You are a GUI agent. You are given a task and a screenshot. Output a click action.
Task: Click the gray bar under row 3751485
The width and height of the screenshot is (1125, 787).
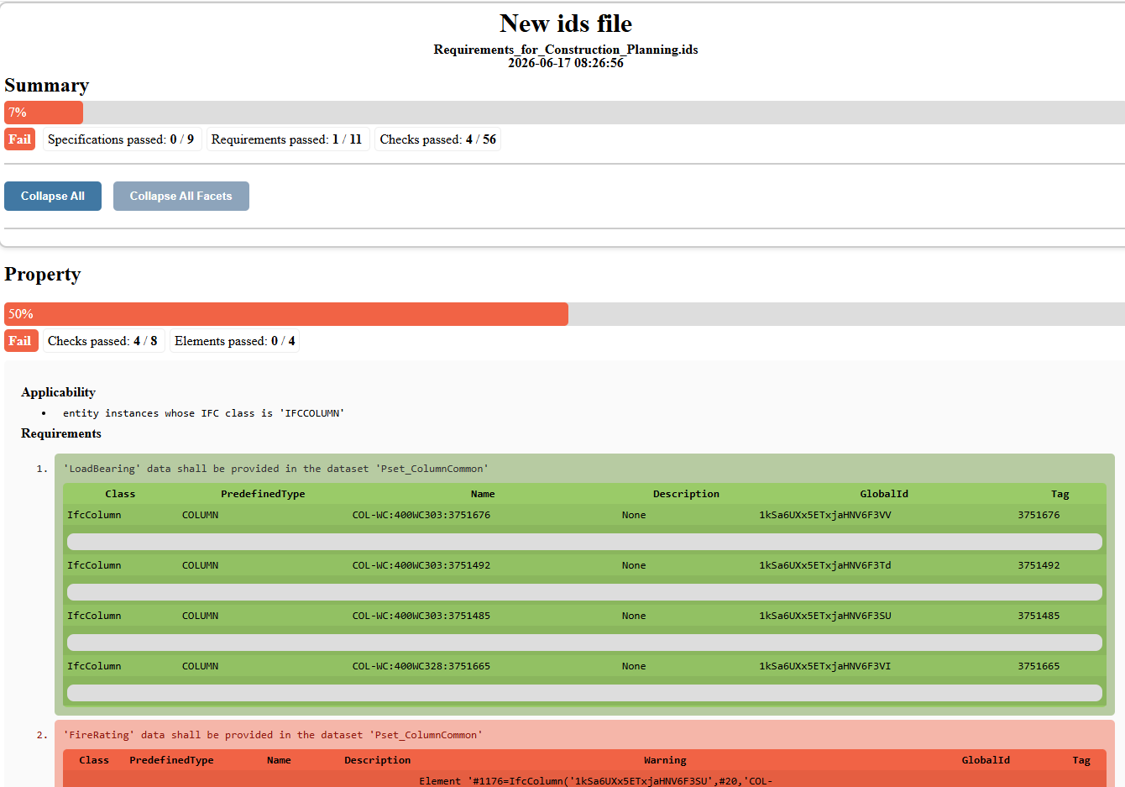[x=584, y=643]
